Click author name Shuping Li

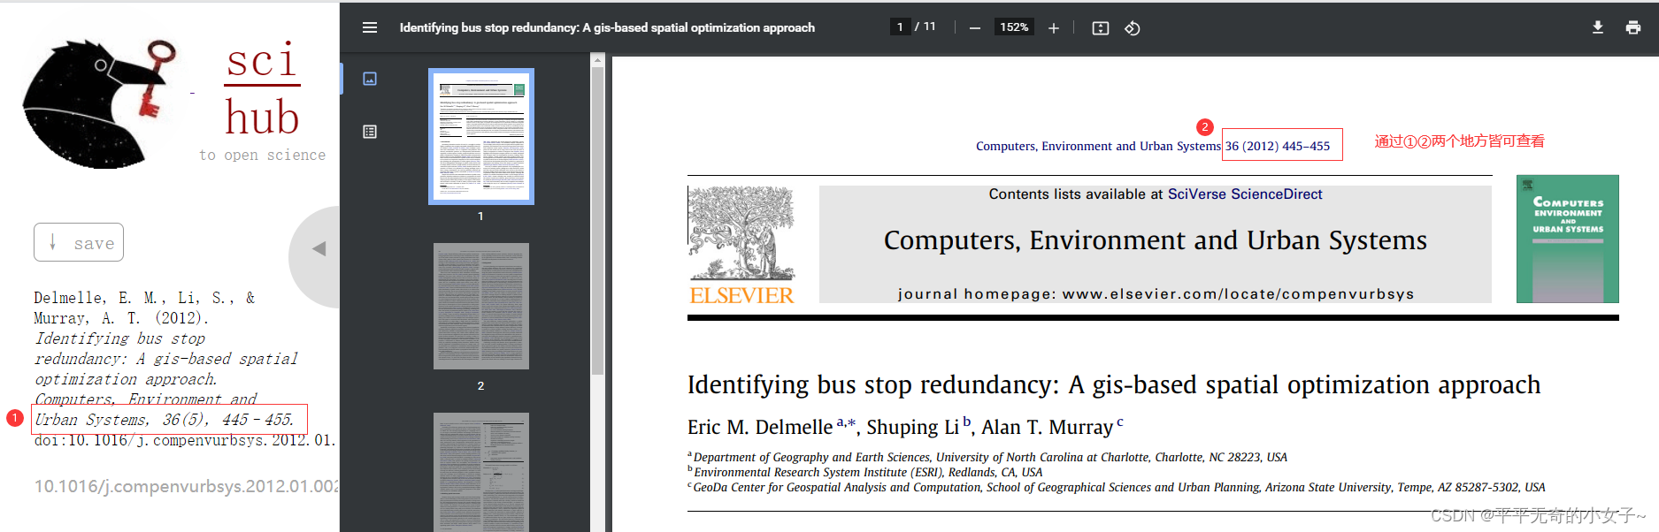(x=913, y=428)
